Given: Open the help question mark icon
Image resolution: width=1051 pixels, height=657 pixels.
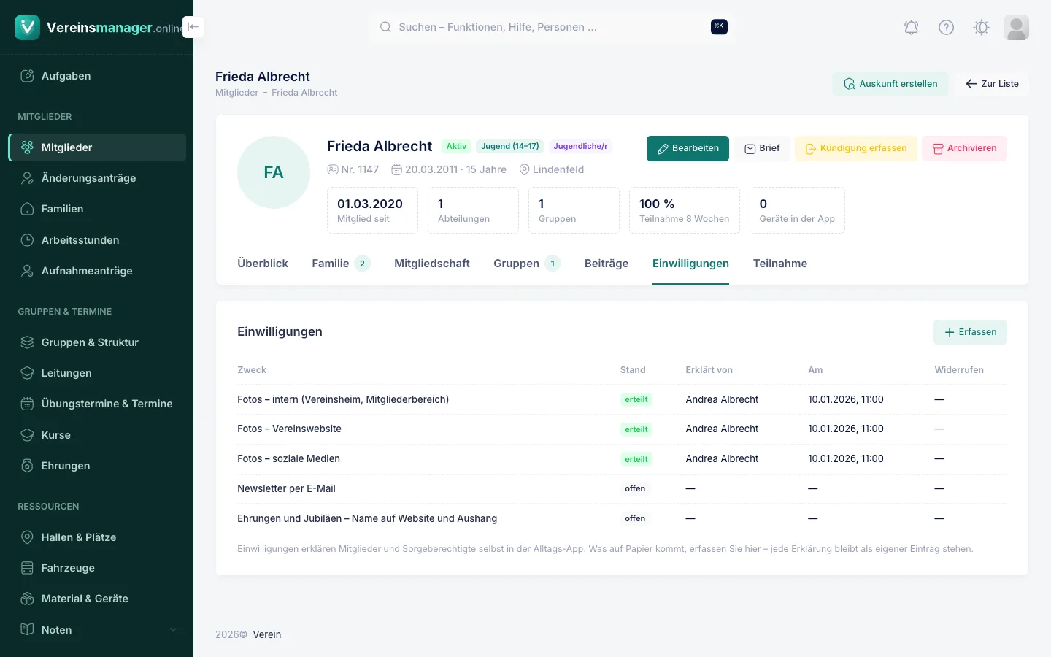Looking at the screenshot, I should [x=946, y=28].
